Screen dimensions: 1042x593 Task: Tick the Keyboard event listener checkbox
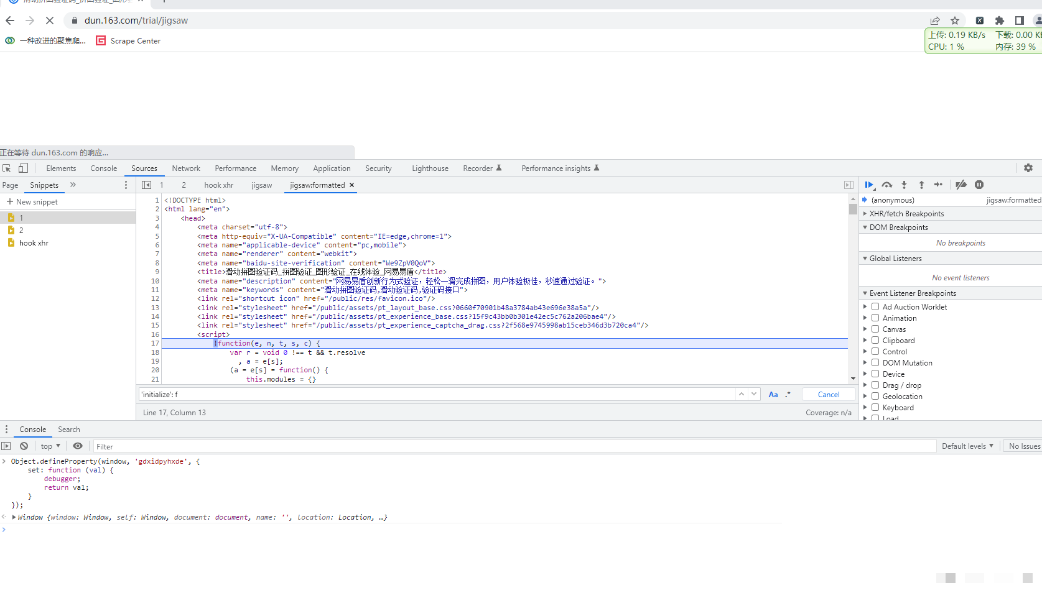click(x=875, y=407)
